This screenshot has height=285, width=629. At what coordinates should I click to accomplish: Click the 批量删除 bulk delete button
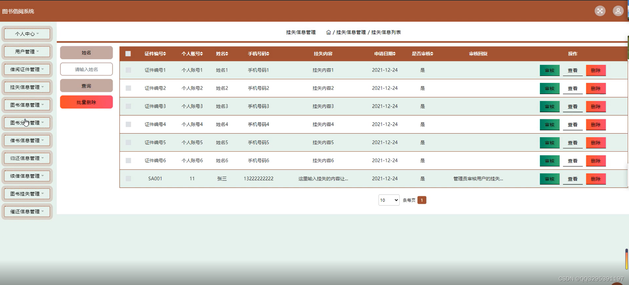coord(86,102)
